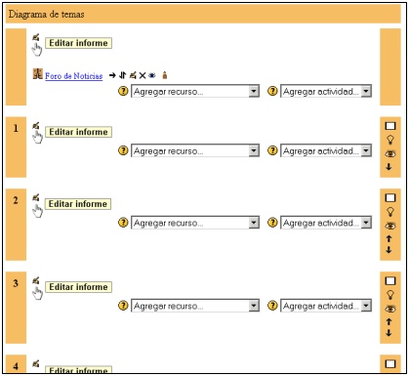The width and height of the screenshot is (410, 376).
Task: Click the delete X icon beside Foro de Noticias
Action: click(x=143, y=75)
